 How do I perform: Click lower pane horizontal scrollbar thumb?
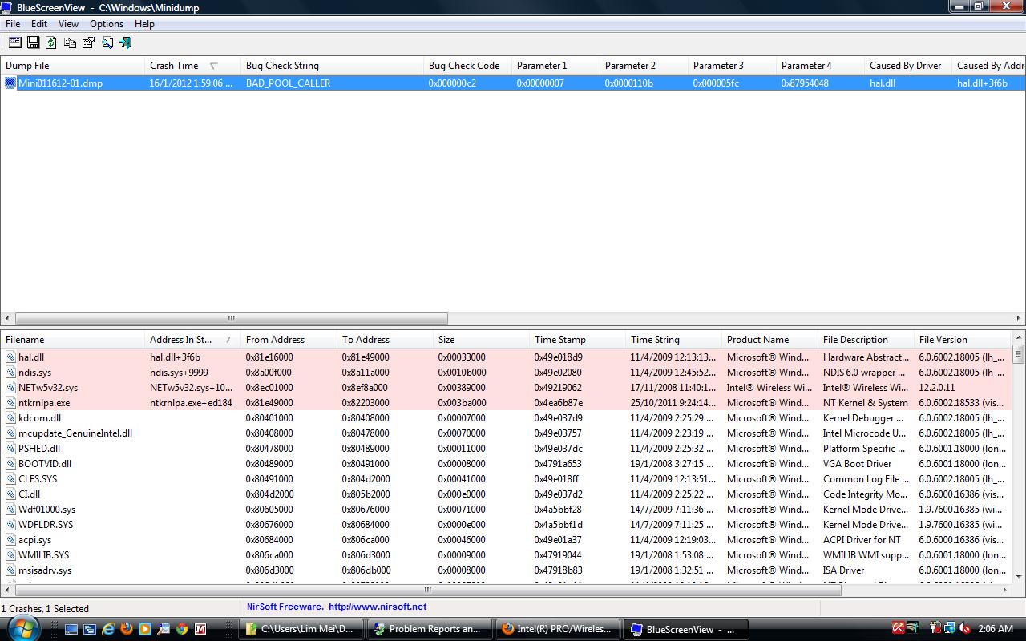coord(427,591)
